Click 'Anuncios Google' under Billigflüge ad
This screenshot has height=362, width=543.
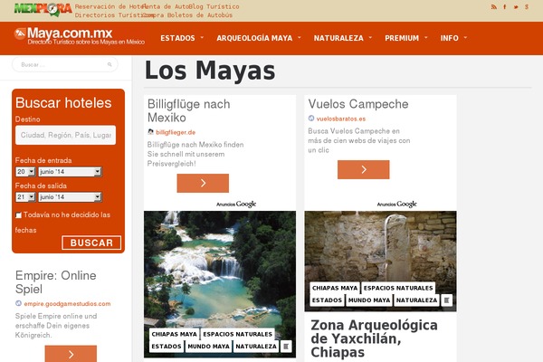point(236,204)
